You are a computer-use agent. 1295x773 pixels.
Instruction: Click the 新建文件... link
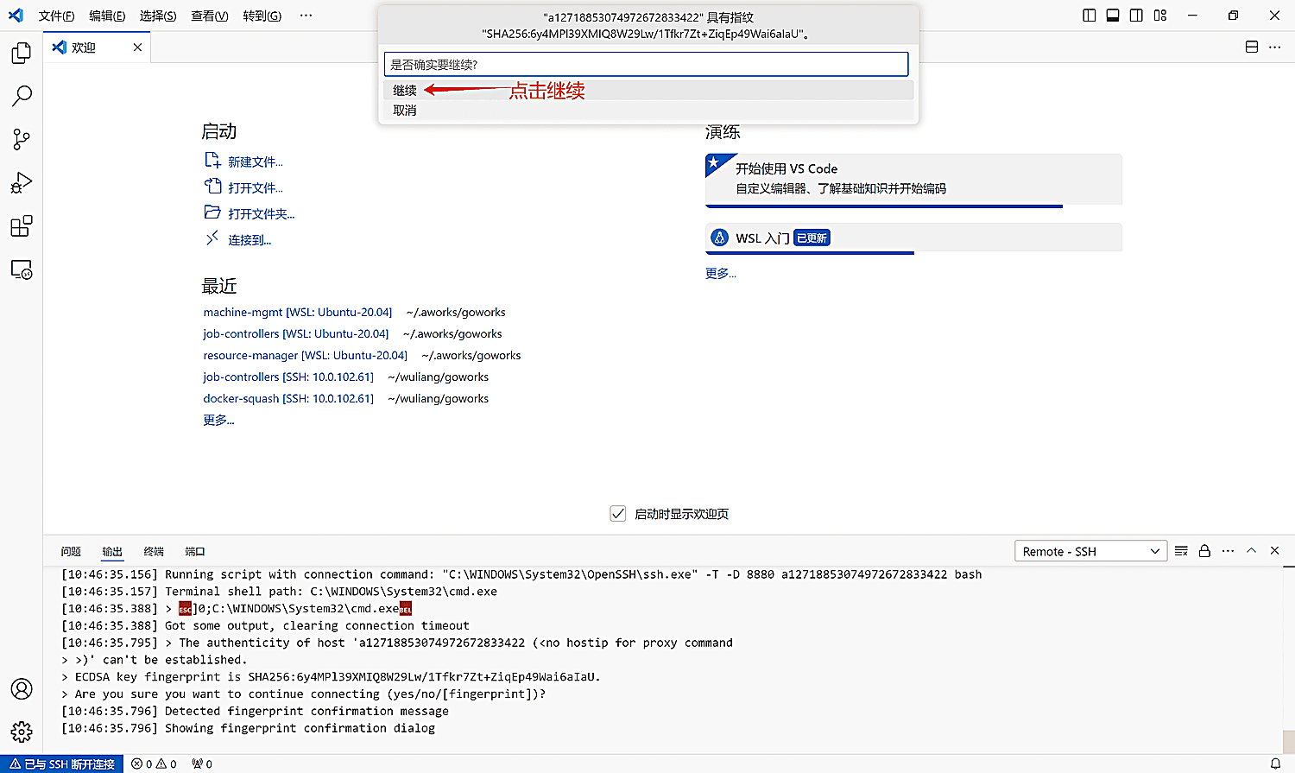(x=255, y=162)
